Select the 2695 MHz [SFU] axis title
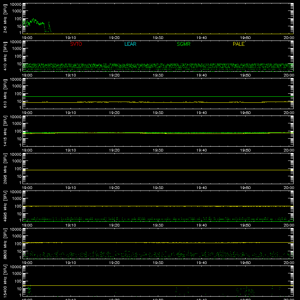This screenshot has width=300, height=300. (x=5, y=168)
